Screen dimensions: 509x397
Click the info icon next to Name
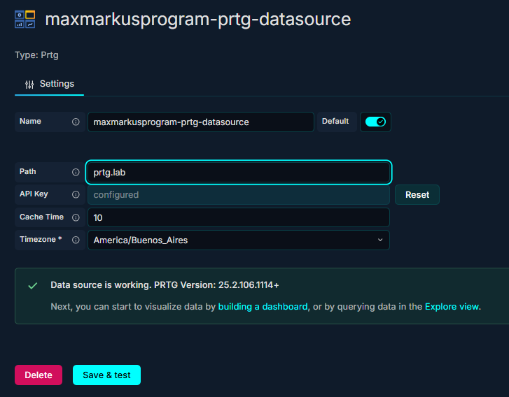(x=76, y=122)
